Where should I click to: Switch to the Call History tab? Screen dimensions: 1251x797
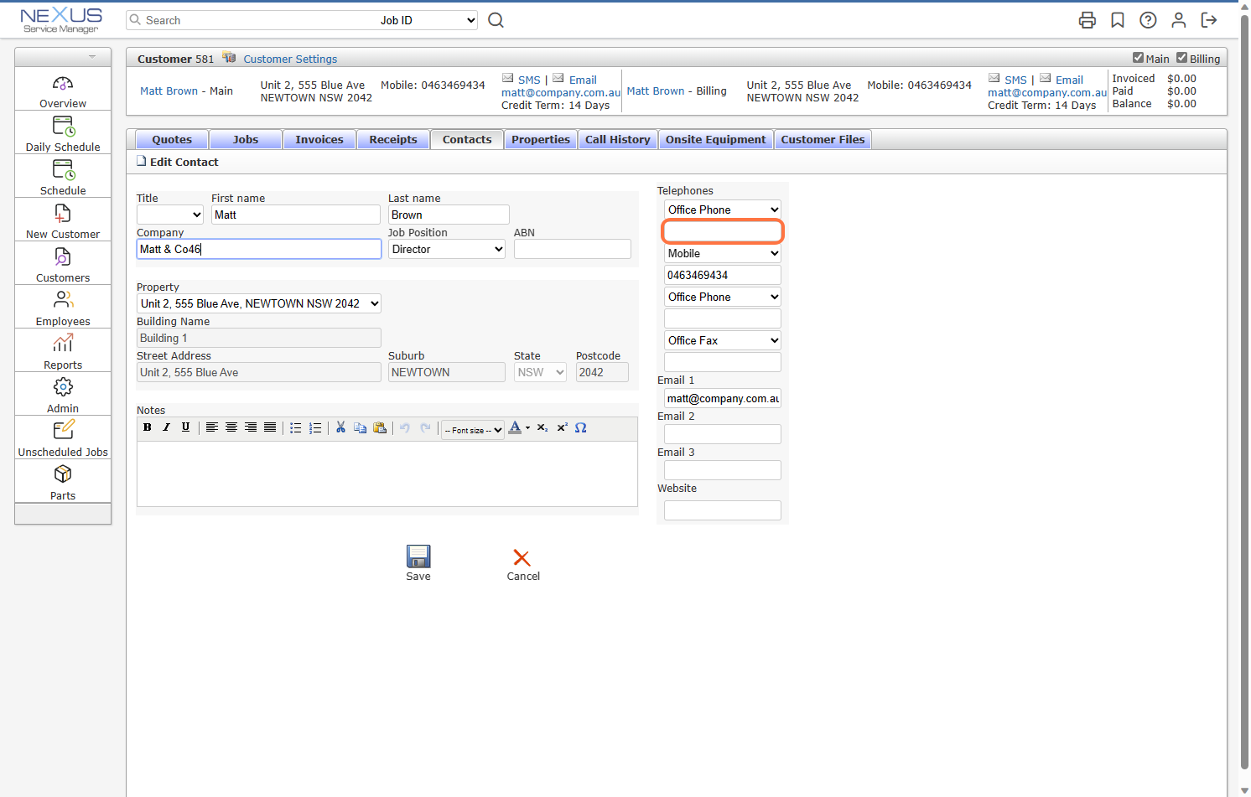(x=618, y=139)
